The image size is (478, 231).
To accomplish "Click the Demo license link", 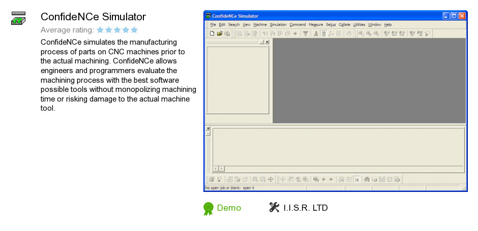I will pos(229,208).
